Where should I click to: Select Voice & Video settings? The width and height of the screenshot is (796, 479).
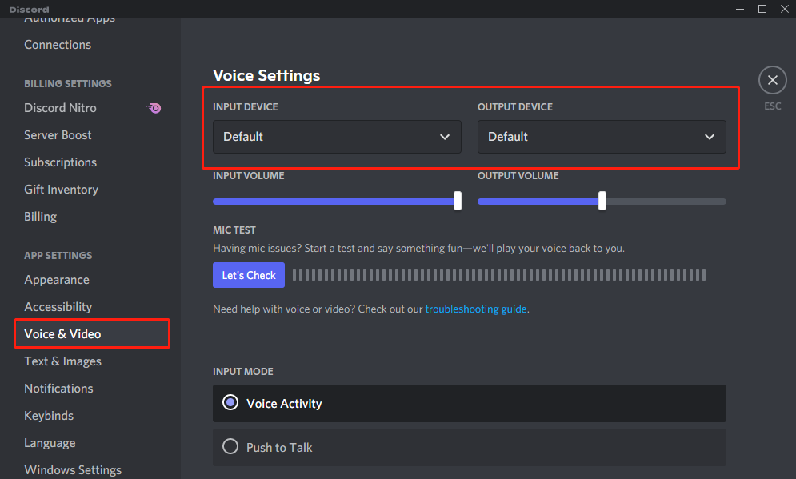tap(92, 334)
